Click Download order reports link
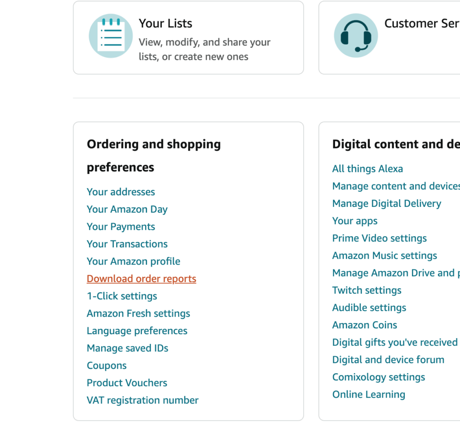 coord(142,279)
